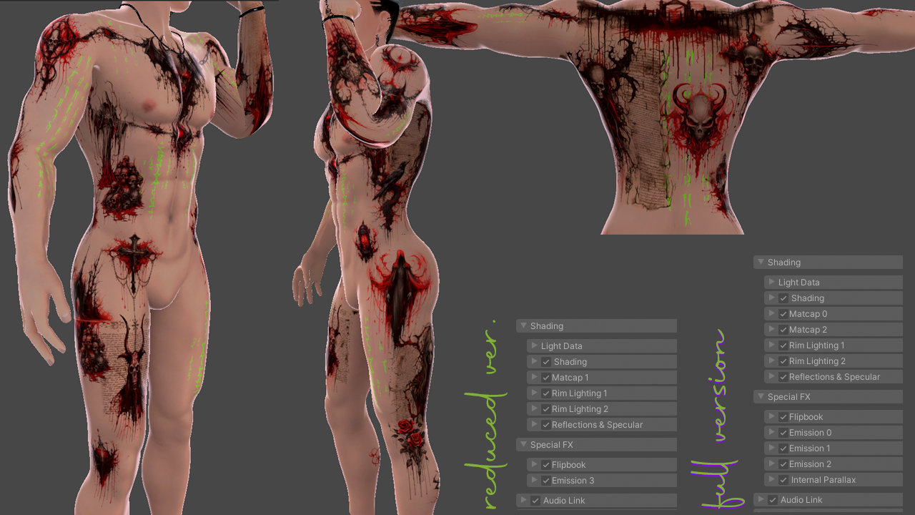The width and height of the screenshot is (915, 515).
Task: Toggle Rim Lighting 2 checkbox in reduced version panel
Action: coord(546,409)
